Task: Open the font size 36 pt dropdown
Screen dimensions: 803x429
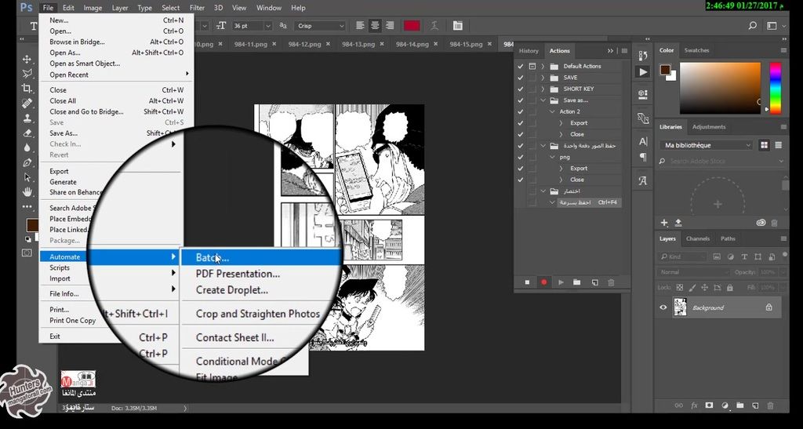Action: click(x=267, y=26)
